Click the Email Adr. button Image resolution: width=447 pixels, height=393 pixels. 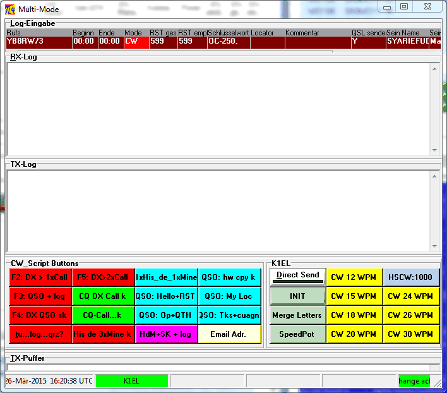pos(229,334)
